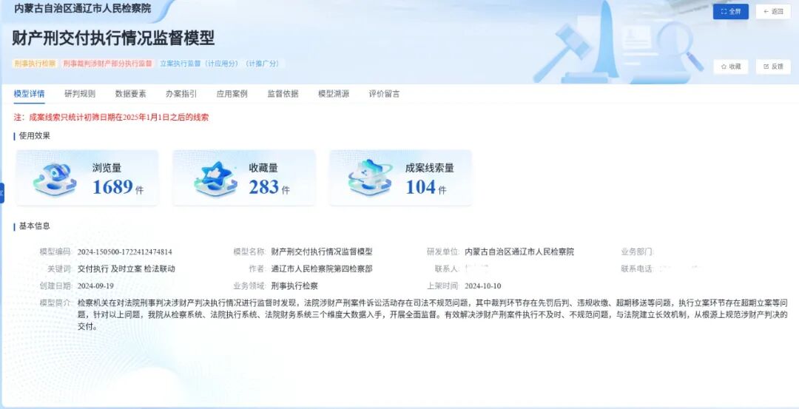Open the 研判规则 tab
799x409 pixels.
79,94
